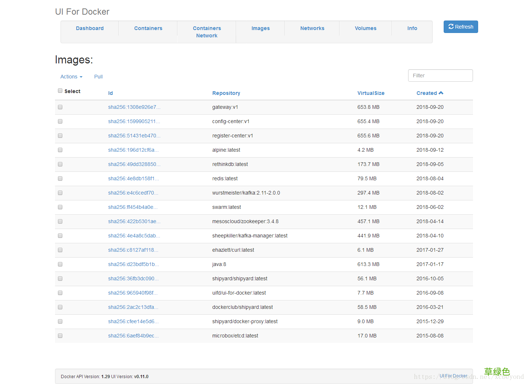Image resolution: width=528 pixels, height=384 pixels.
Task: Enable the checkbox for swarm:latest image
Action: click(x=60, y=207)
